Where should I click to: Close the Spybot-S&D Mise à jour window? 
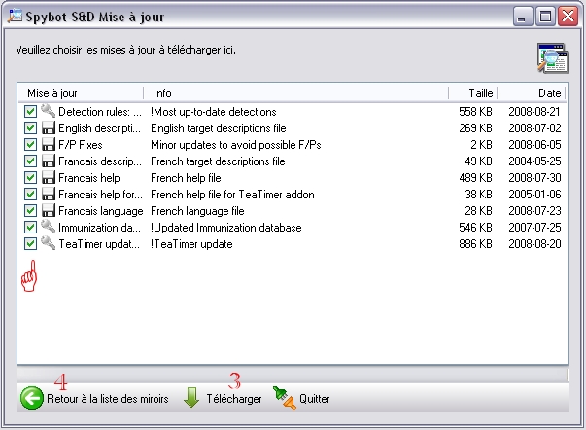pos(568,17)
